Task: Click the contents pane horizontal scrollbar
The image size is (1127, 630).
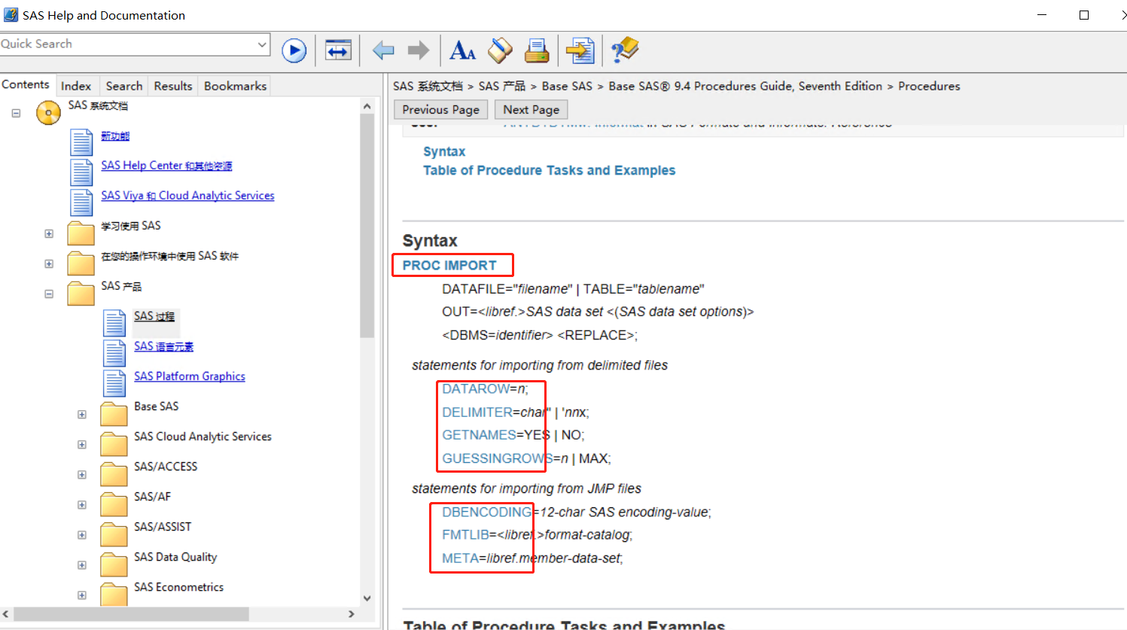Action: coord(132,614)
